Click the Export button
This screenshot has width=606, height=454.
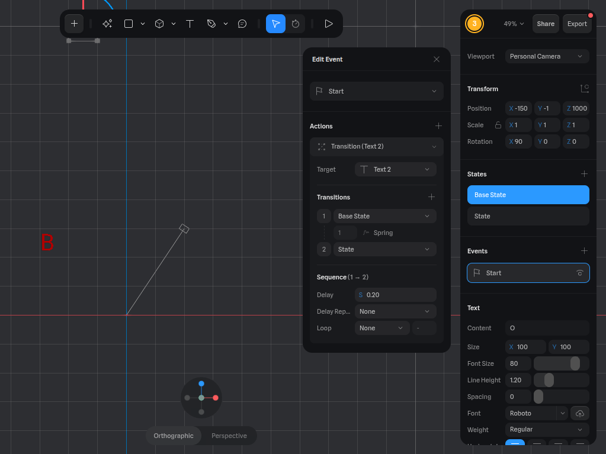pyautogui.click(x=577, y=24)
